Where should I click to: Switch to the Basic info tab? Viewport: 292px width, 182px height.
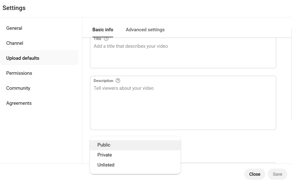(x=103, y=29)
